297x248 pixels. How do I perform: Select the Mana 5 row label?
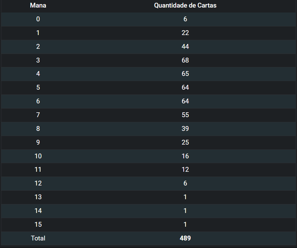[x=38, y=87]
